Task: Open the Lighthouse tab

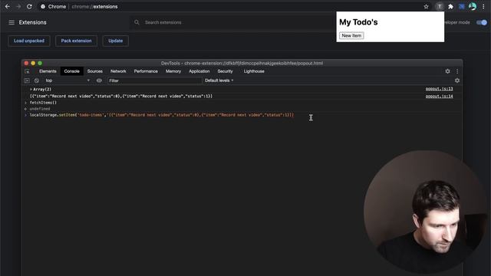Action: (254, 71)
